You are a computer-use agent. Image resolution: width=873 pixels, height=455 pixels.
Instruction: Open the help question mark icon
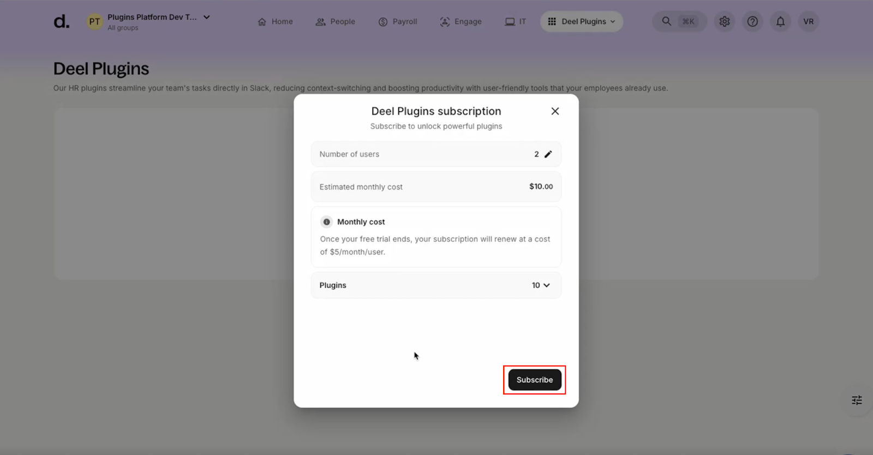coord(752,22)
